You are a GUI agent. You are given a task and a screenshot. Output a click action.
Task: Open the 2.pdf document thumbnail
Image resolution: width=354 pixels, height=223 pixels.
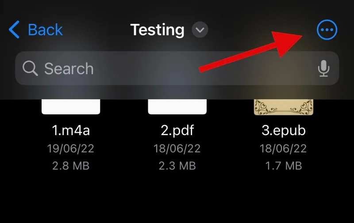click(x=177, y=107)
